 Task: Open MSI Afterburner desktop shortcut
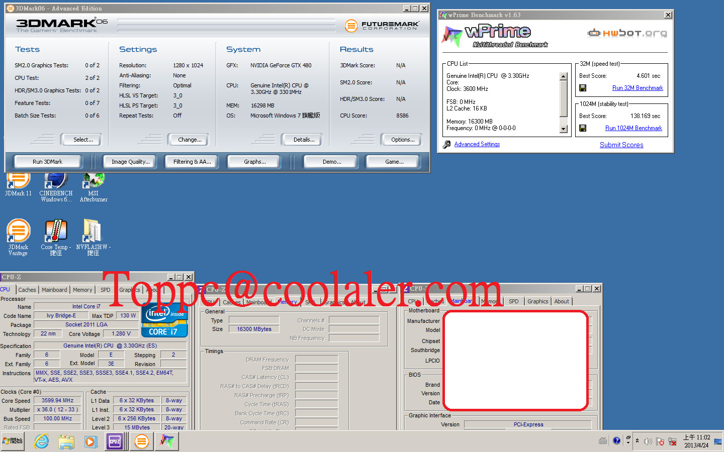pos(94,187)
